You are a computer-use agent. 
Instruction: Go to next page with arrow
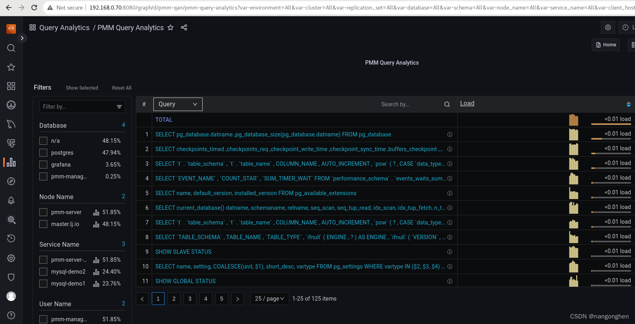click(238, 299)
